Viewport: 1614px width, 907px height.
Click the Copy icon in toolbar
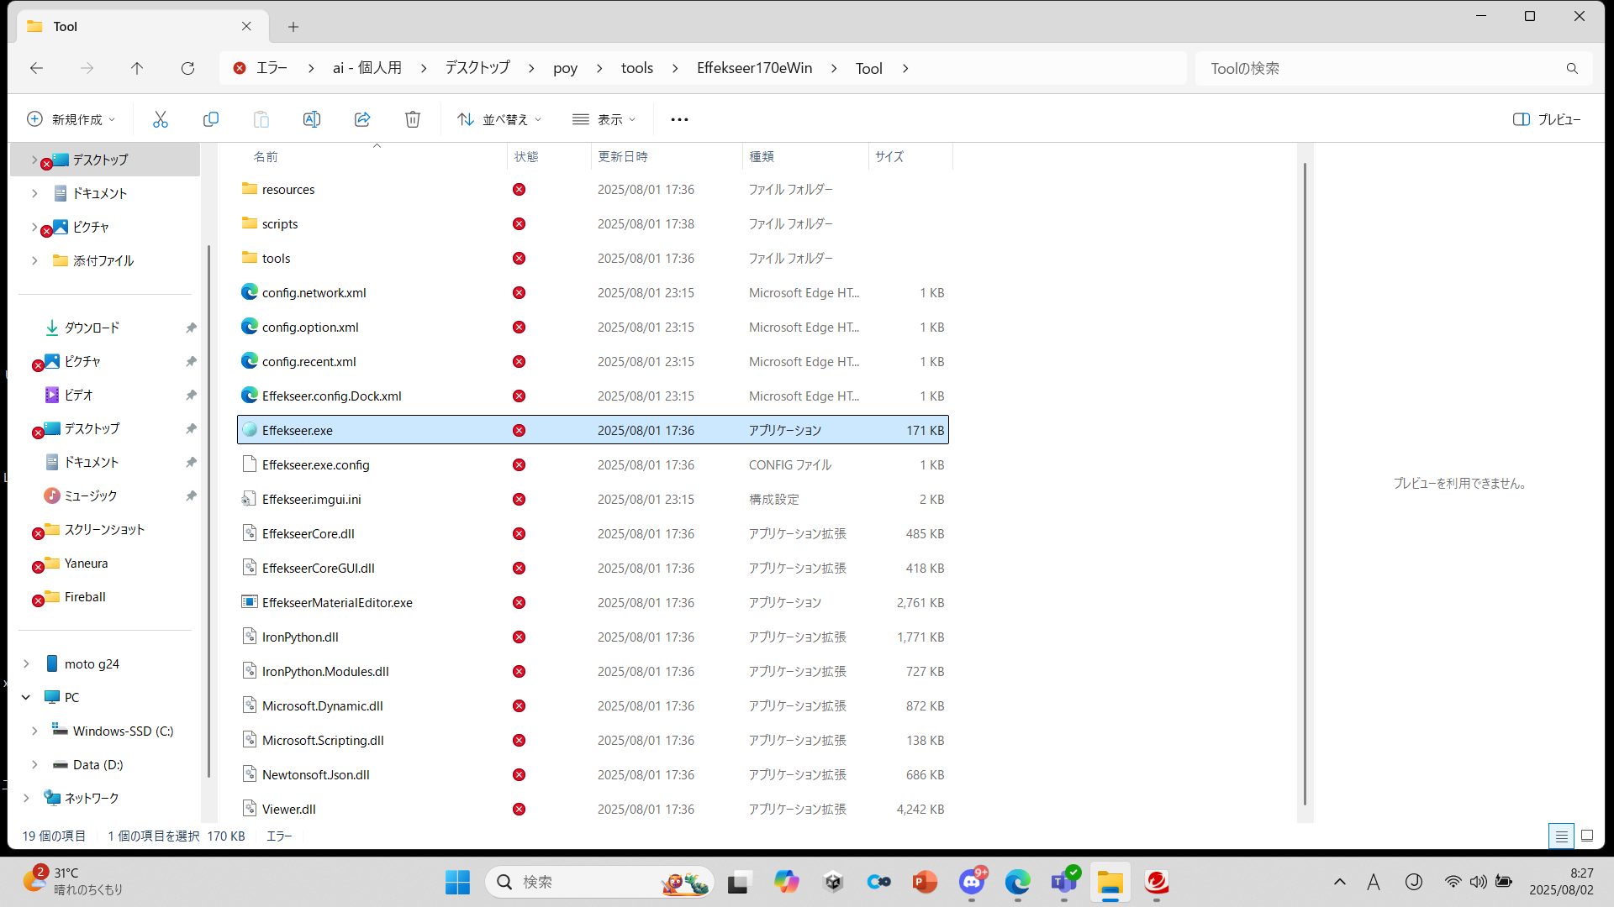click(x=211, y=119)
